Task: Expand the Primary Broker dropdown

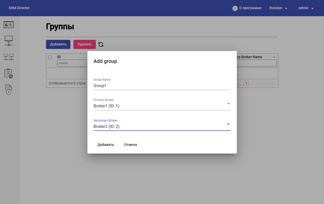Action: point(228,104)
